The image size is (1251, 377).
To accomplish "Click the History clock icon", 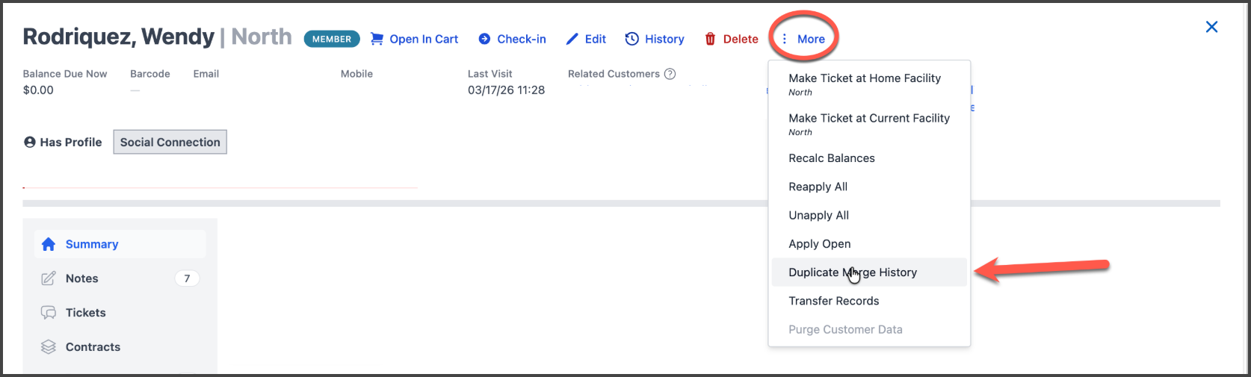I will point(632,39).
